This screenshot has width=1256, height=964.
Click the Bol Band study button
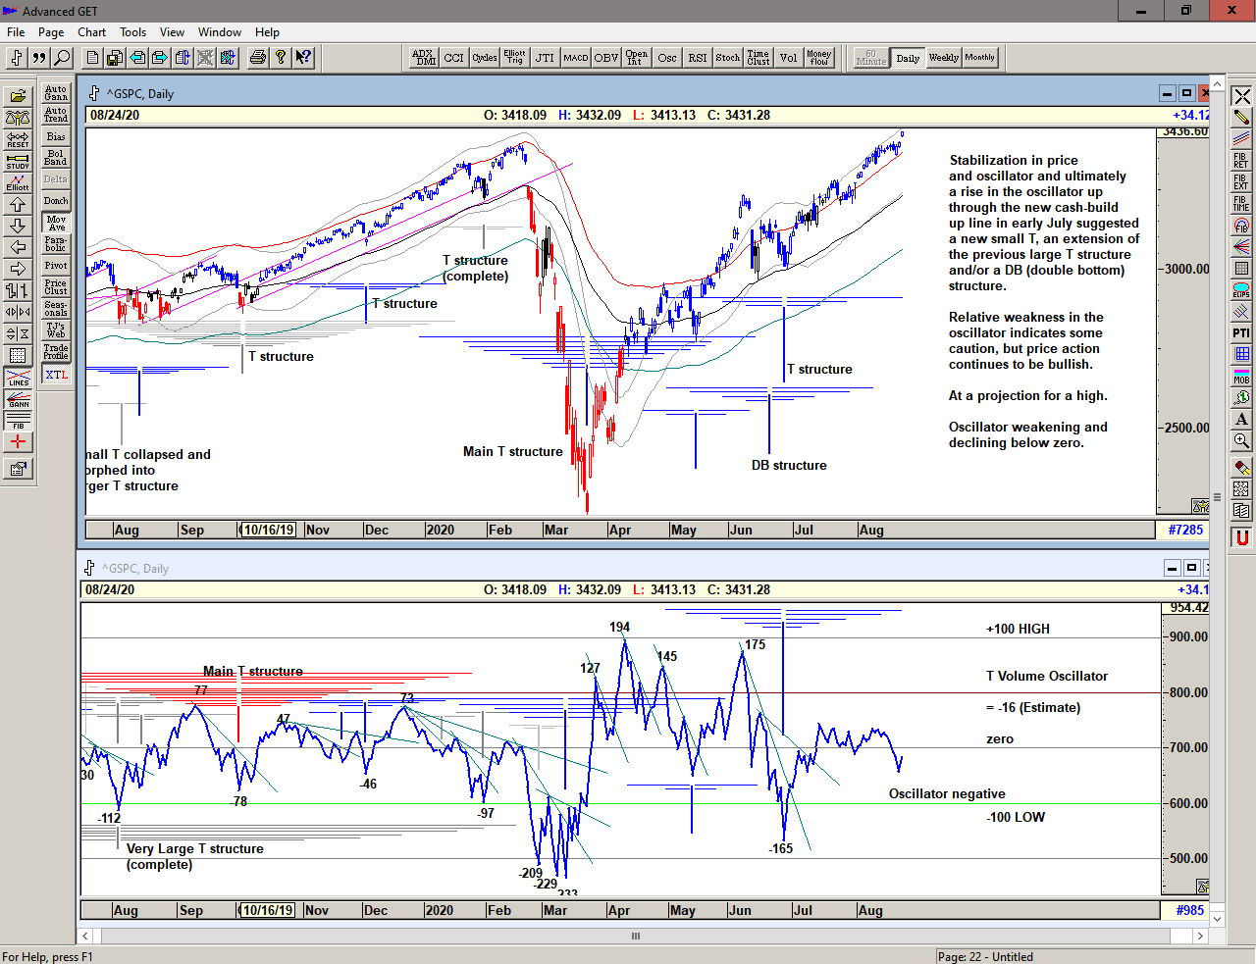click(x=56, y=158)
